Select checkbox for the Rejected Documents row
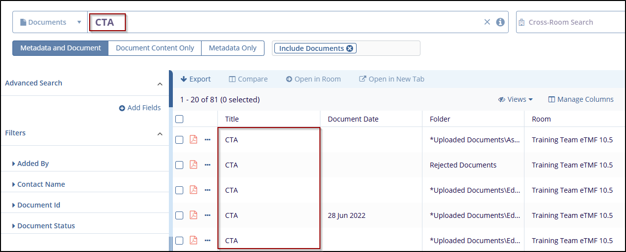The width and height of the screenshot is (626, 252). click(179, 165)
